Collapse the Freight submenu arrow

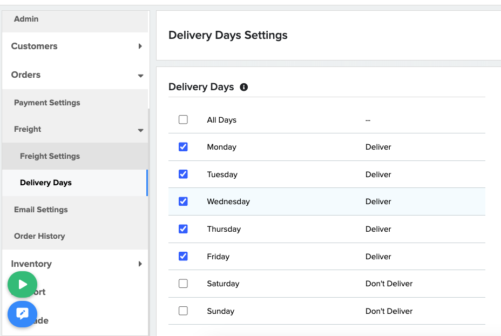(x=140, y=130)
